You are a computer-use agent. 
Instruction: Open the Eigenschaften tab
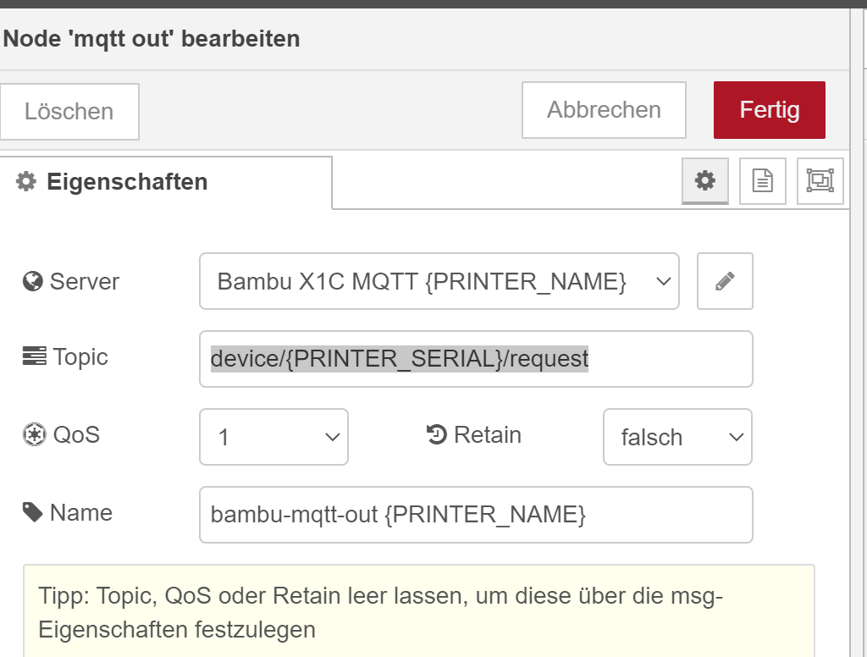point(166,182)
